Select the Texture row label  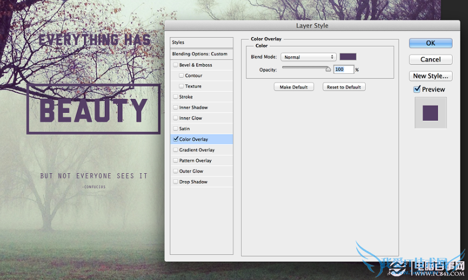[193, 86]
